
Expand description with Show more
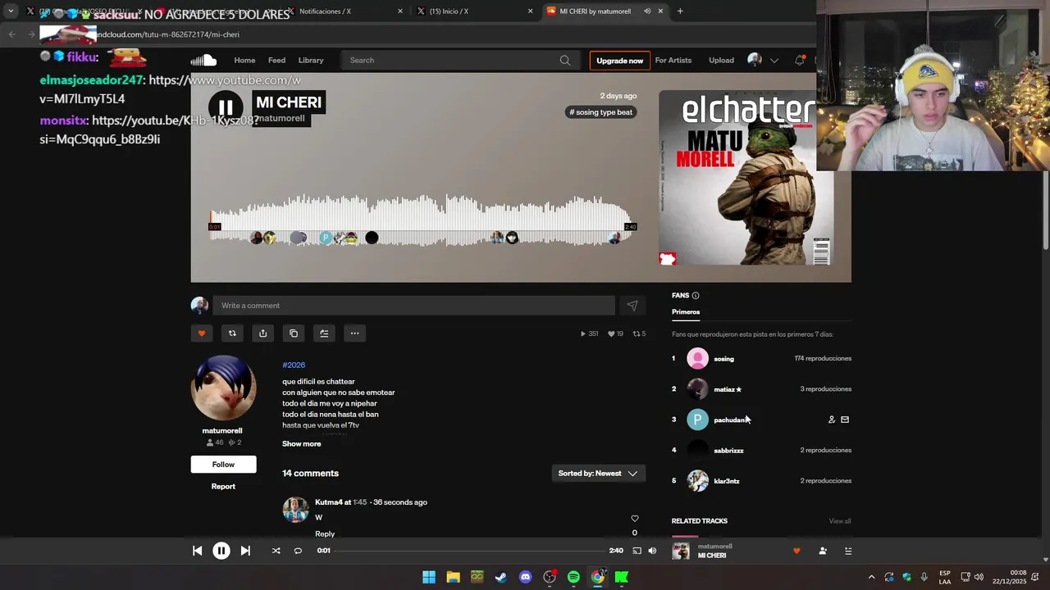302,444
